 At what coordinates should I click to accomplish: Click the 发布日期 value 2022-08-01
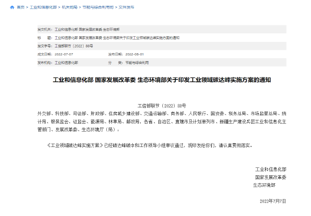coord(135,54)
